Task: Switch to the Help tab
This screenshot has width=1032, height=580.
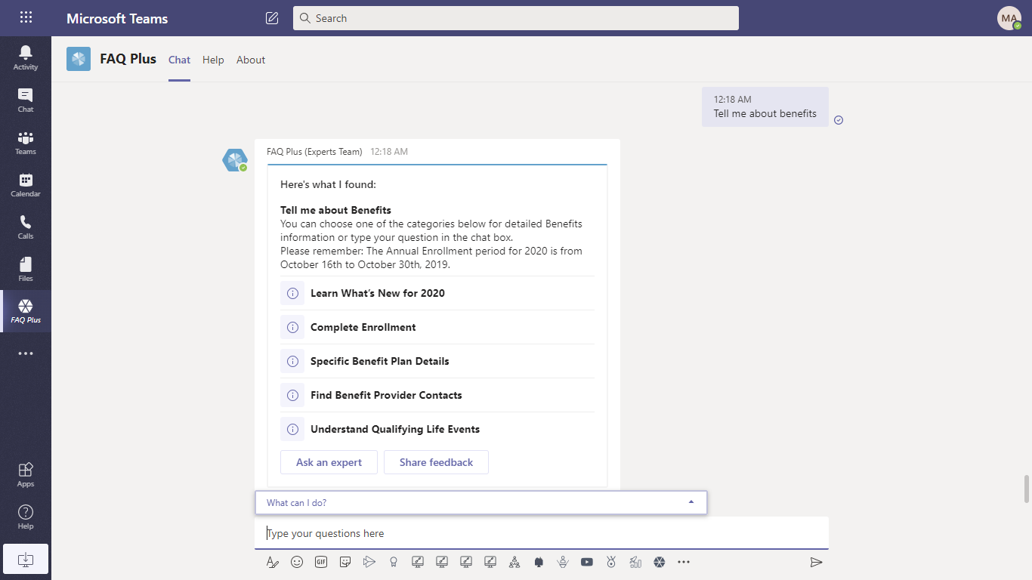Action: (213, 60)
